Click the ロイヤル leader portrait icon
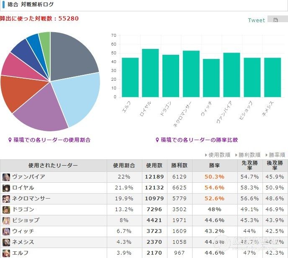This screenshot has width=288, height=258. coord(6,188)
